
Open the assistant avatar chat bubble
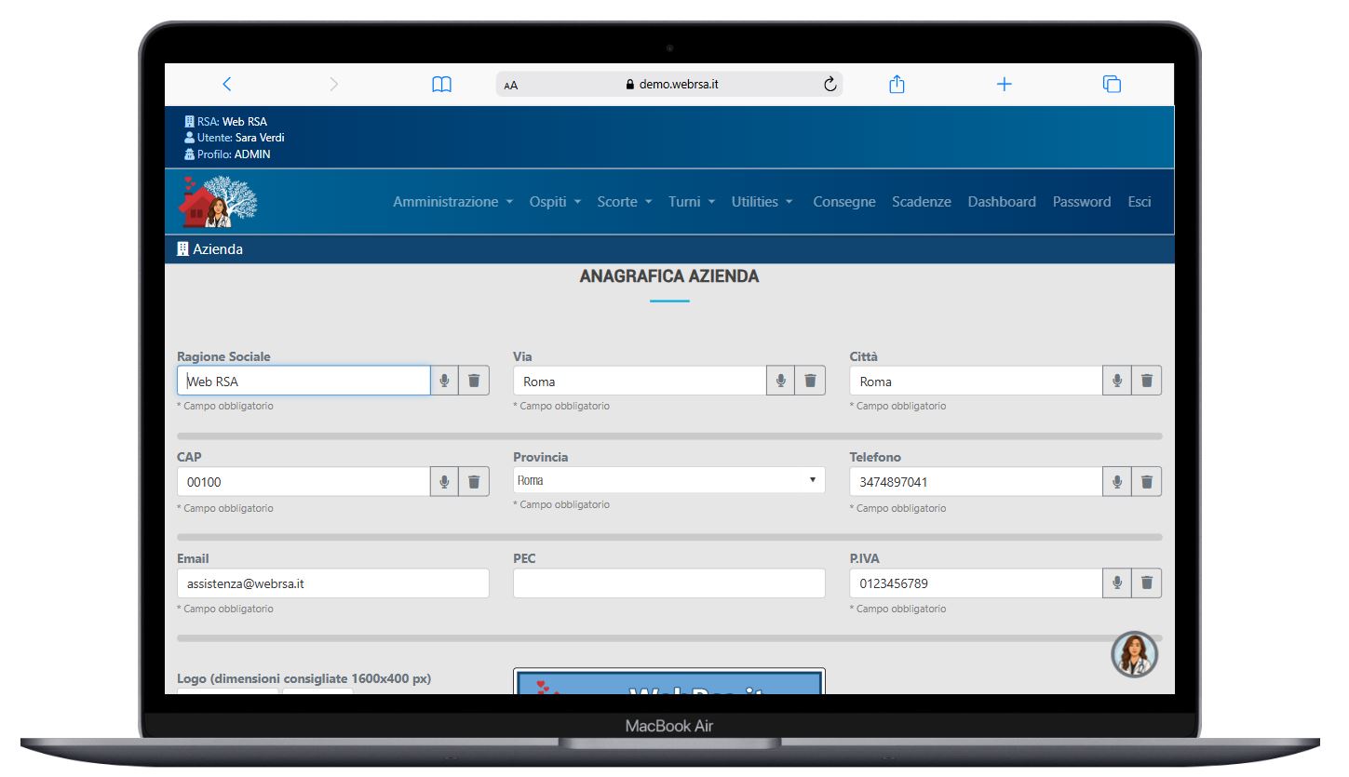pyautogui.click(x=1134, y=654)
